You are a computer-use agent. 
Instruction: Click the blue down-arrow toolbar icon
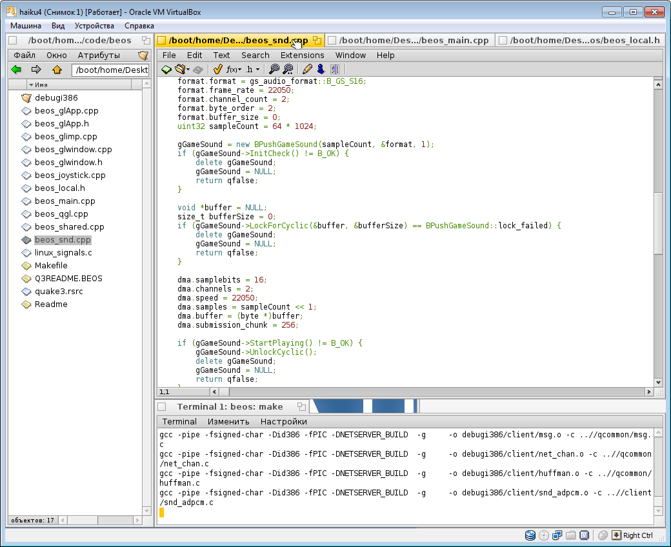point(320,70)
